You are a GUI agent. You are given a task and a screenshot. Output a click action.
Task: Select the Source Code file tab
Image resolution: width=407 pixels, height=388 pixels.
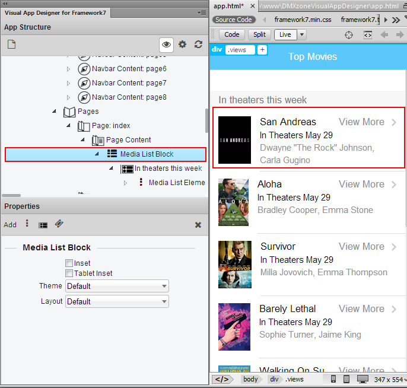coord(234,20)
